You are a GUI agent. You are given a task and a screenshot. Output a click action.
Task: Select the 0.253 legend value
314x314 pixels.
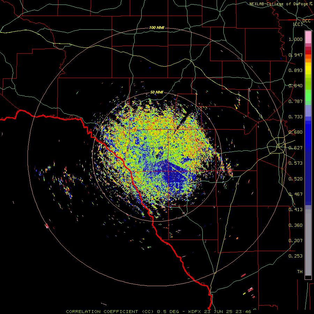296,256
